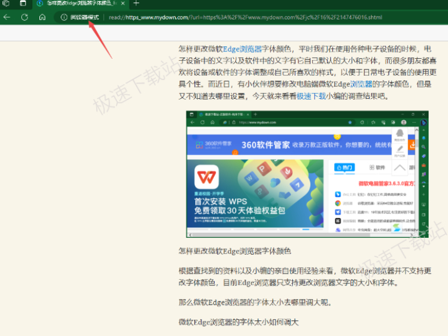448x336 pixels.
Task: Go to the home page
Action: (43, 17)
